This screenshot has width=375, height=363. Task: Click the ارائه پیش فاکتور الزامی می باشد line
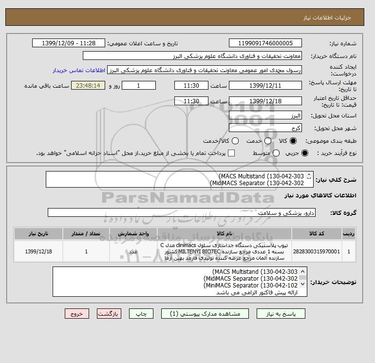coord(257,292)
